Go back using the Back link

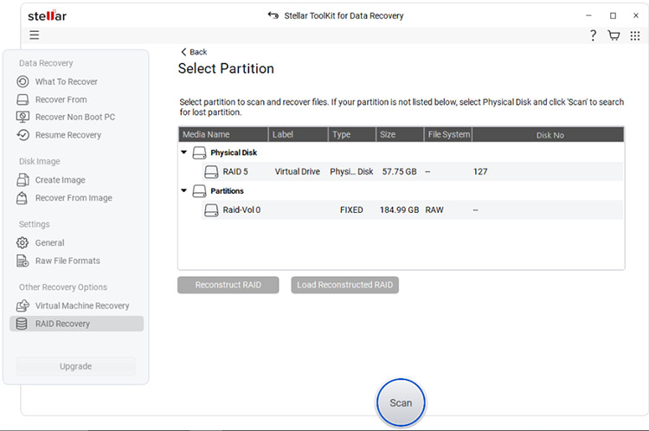coord(194,52)
